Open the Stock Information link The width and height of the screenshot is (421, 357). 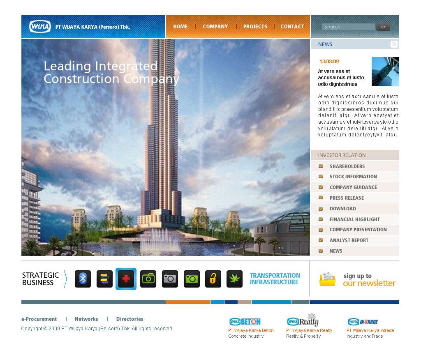[x=353, y=177]
